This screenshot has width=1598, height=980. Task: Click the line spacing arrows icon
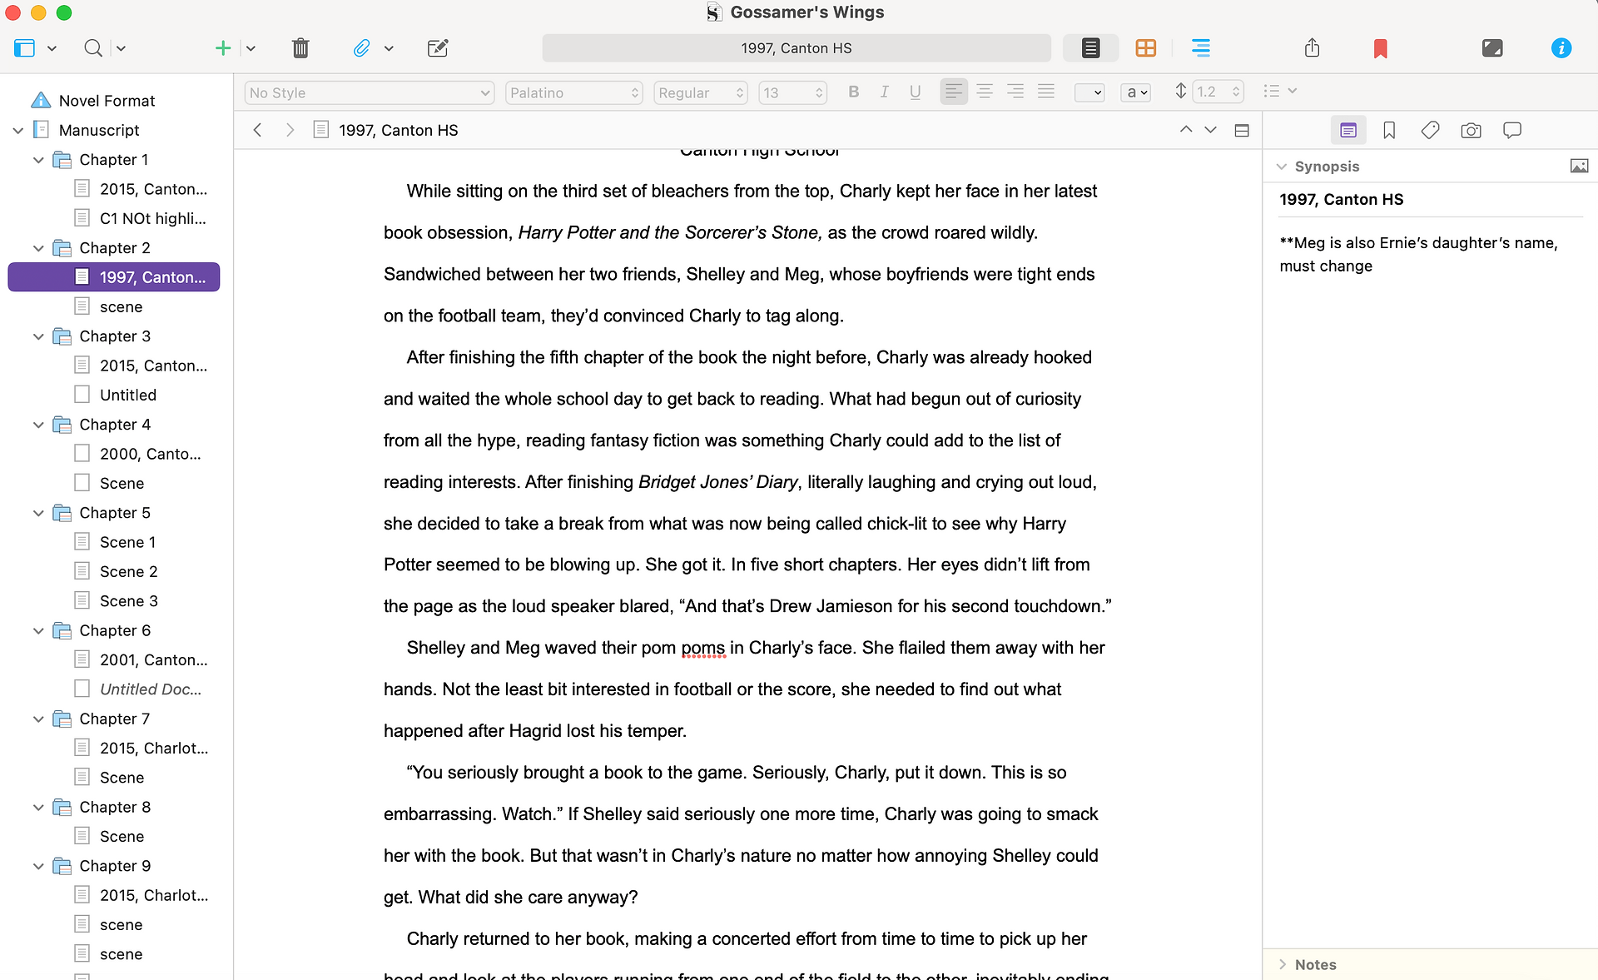tap(1180, 92)
